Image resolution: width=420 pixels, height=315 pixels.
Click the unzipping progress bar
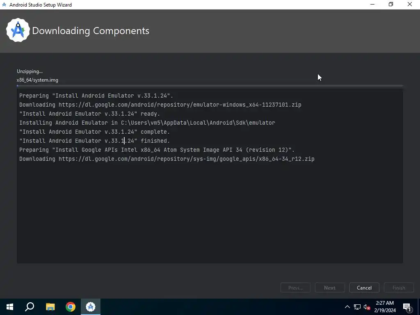[210, 86]
